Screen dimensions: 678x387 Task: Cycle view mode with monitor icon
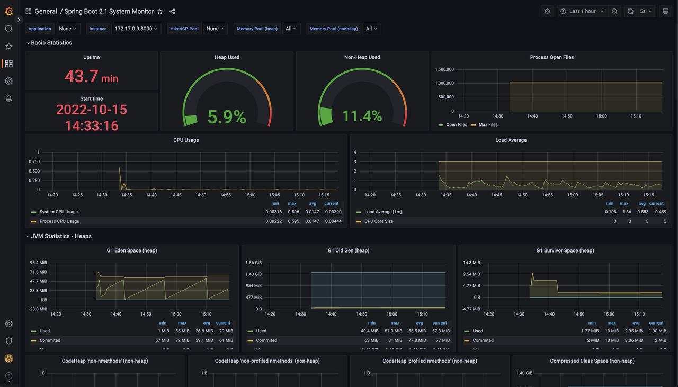click(x=666, y=11)
